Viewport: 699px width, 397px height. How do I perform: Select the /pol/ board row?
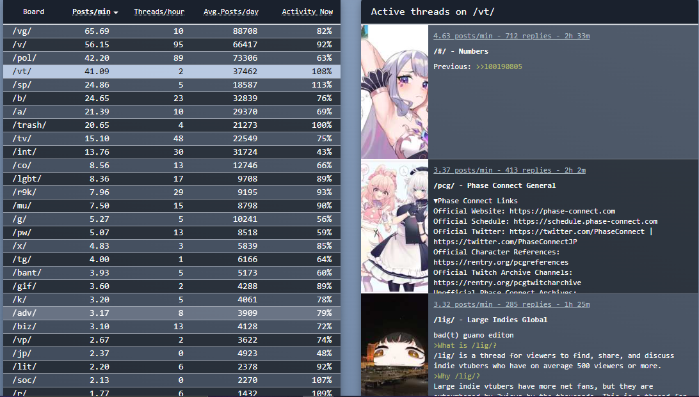click(x=171, y=58)
